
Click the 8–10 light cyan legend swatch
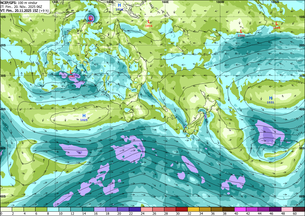click(x=53, y=209)
